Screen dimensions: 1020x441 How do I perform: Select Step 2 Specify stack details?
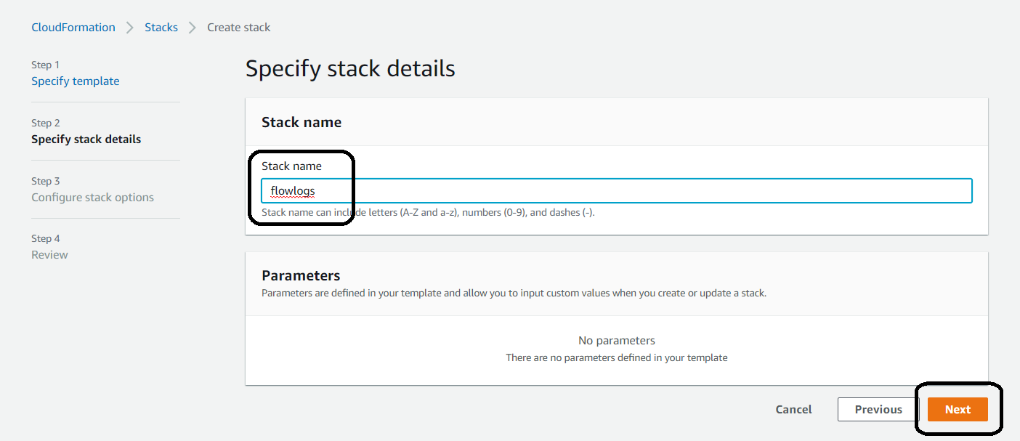pyautogui.click(x=86, y=139)
